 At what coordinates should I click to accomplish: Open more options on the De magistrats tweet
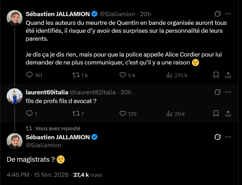[228, 137]
